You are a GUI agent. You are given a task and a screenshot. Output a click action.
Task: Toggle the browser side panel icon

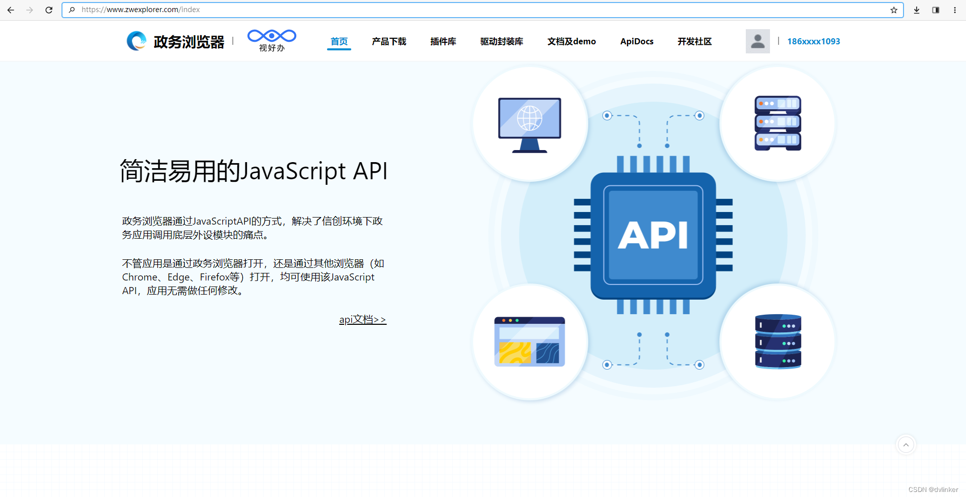point(936,10)
